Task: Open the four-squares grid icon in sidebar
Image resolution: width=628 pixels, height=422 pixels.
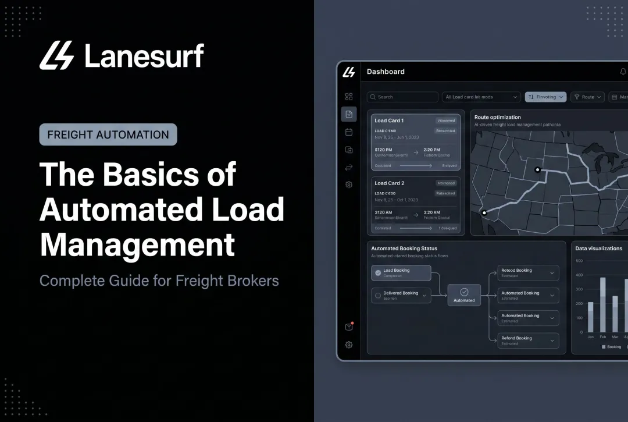Action: (x=349, y=97)
